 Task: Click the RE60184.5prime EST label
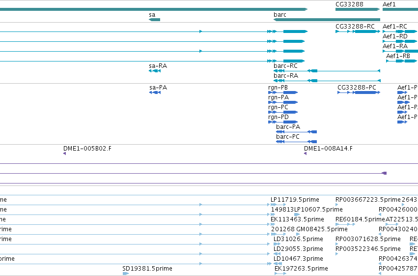[360, 219]
